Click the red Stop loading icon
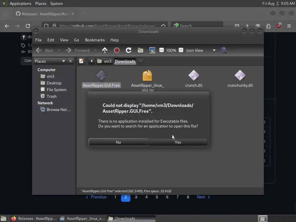 (x=117, y=50)
